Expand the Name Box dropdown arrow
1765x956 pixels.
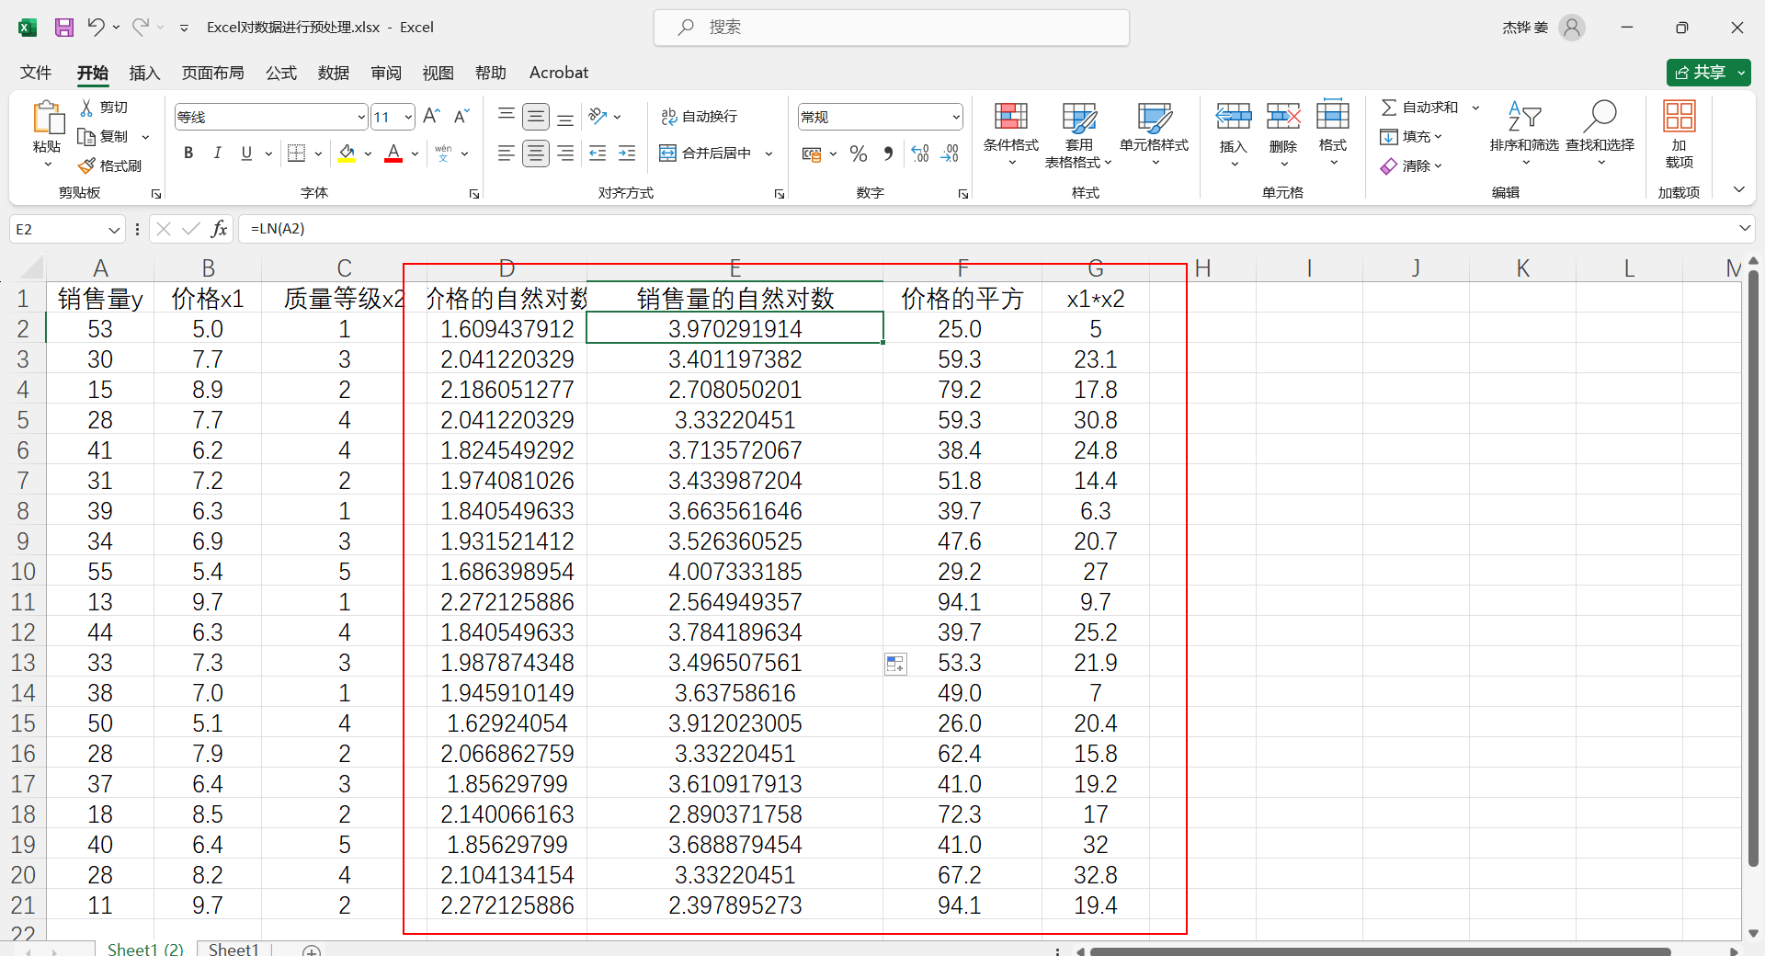pyautogui.click(x=114, y=229)
